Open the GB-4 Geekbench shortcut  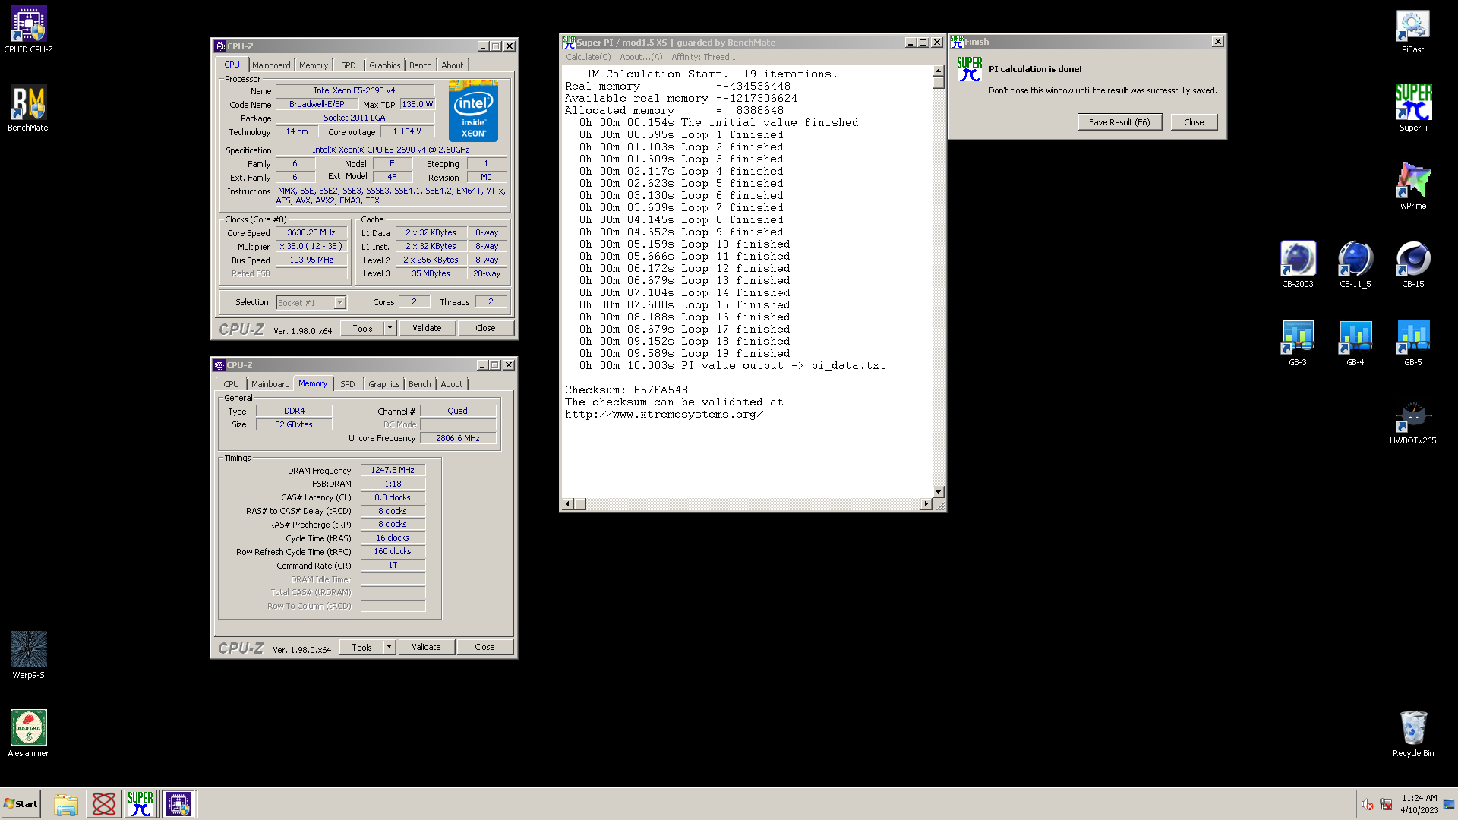pos(1355,342)
